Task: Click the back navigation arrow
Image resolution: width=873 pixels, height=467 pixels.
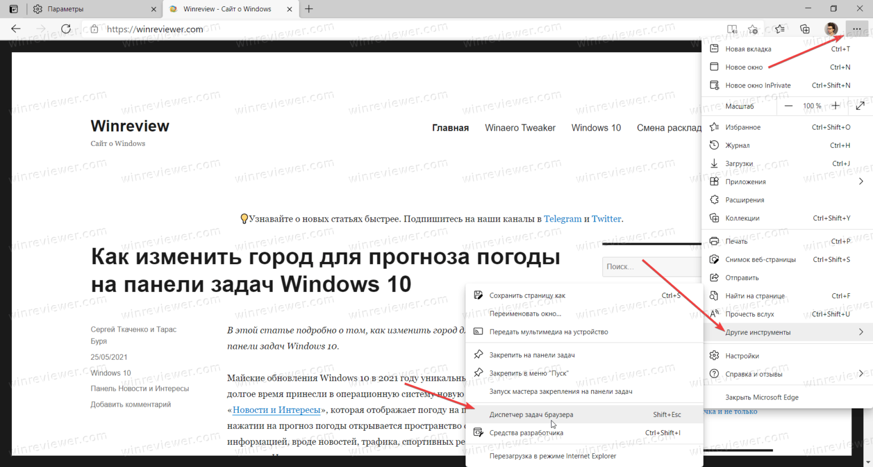Action: click(x=16, y=29)
